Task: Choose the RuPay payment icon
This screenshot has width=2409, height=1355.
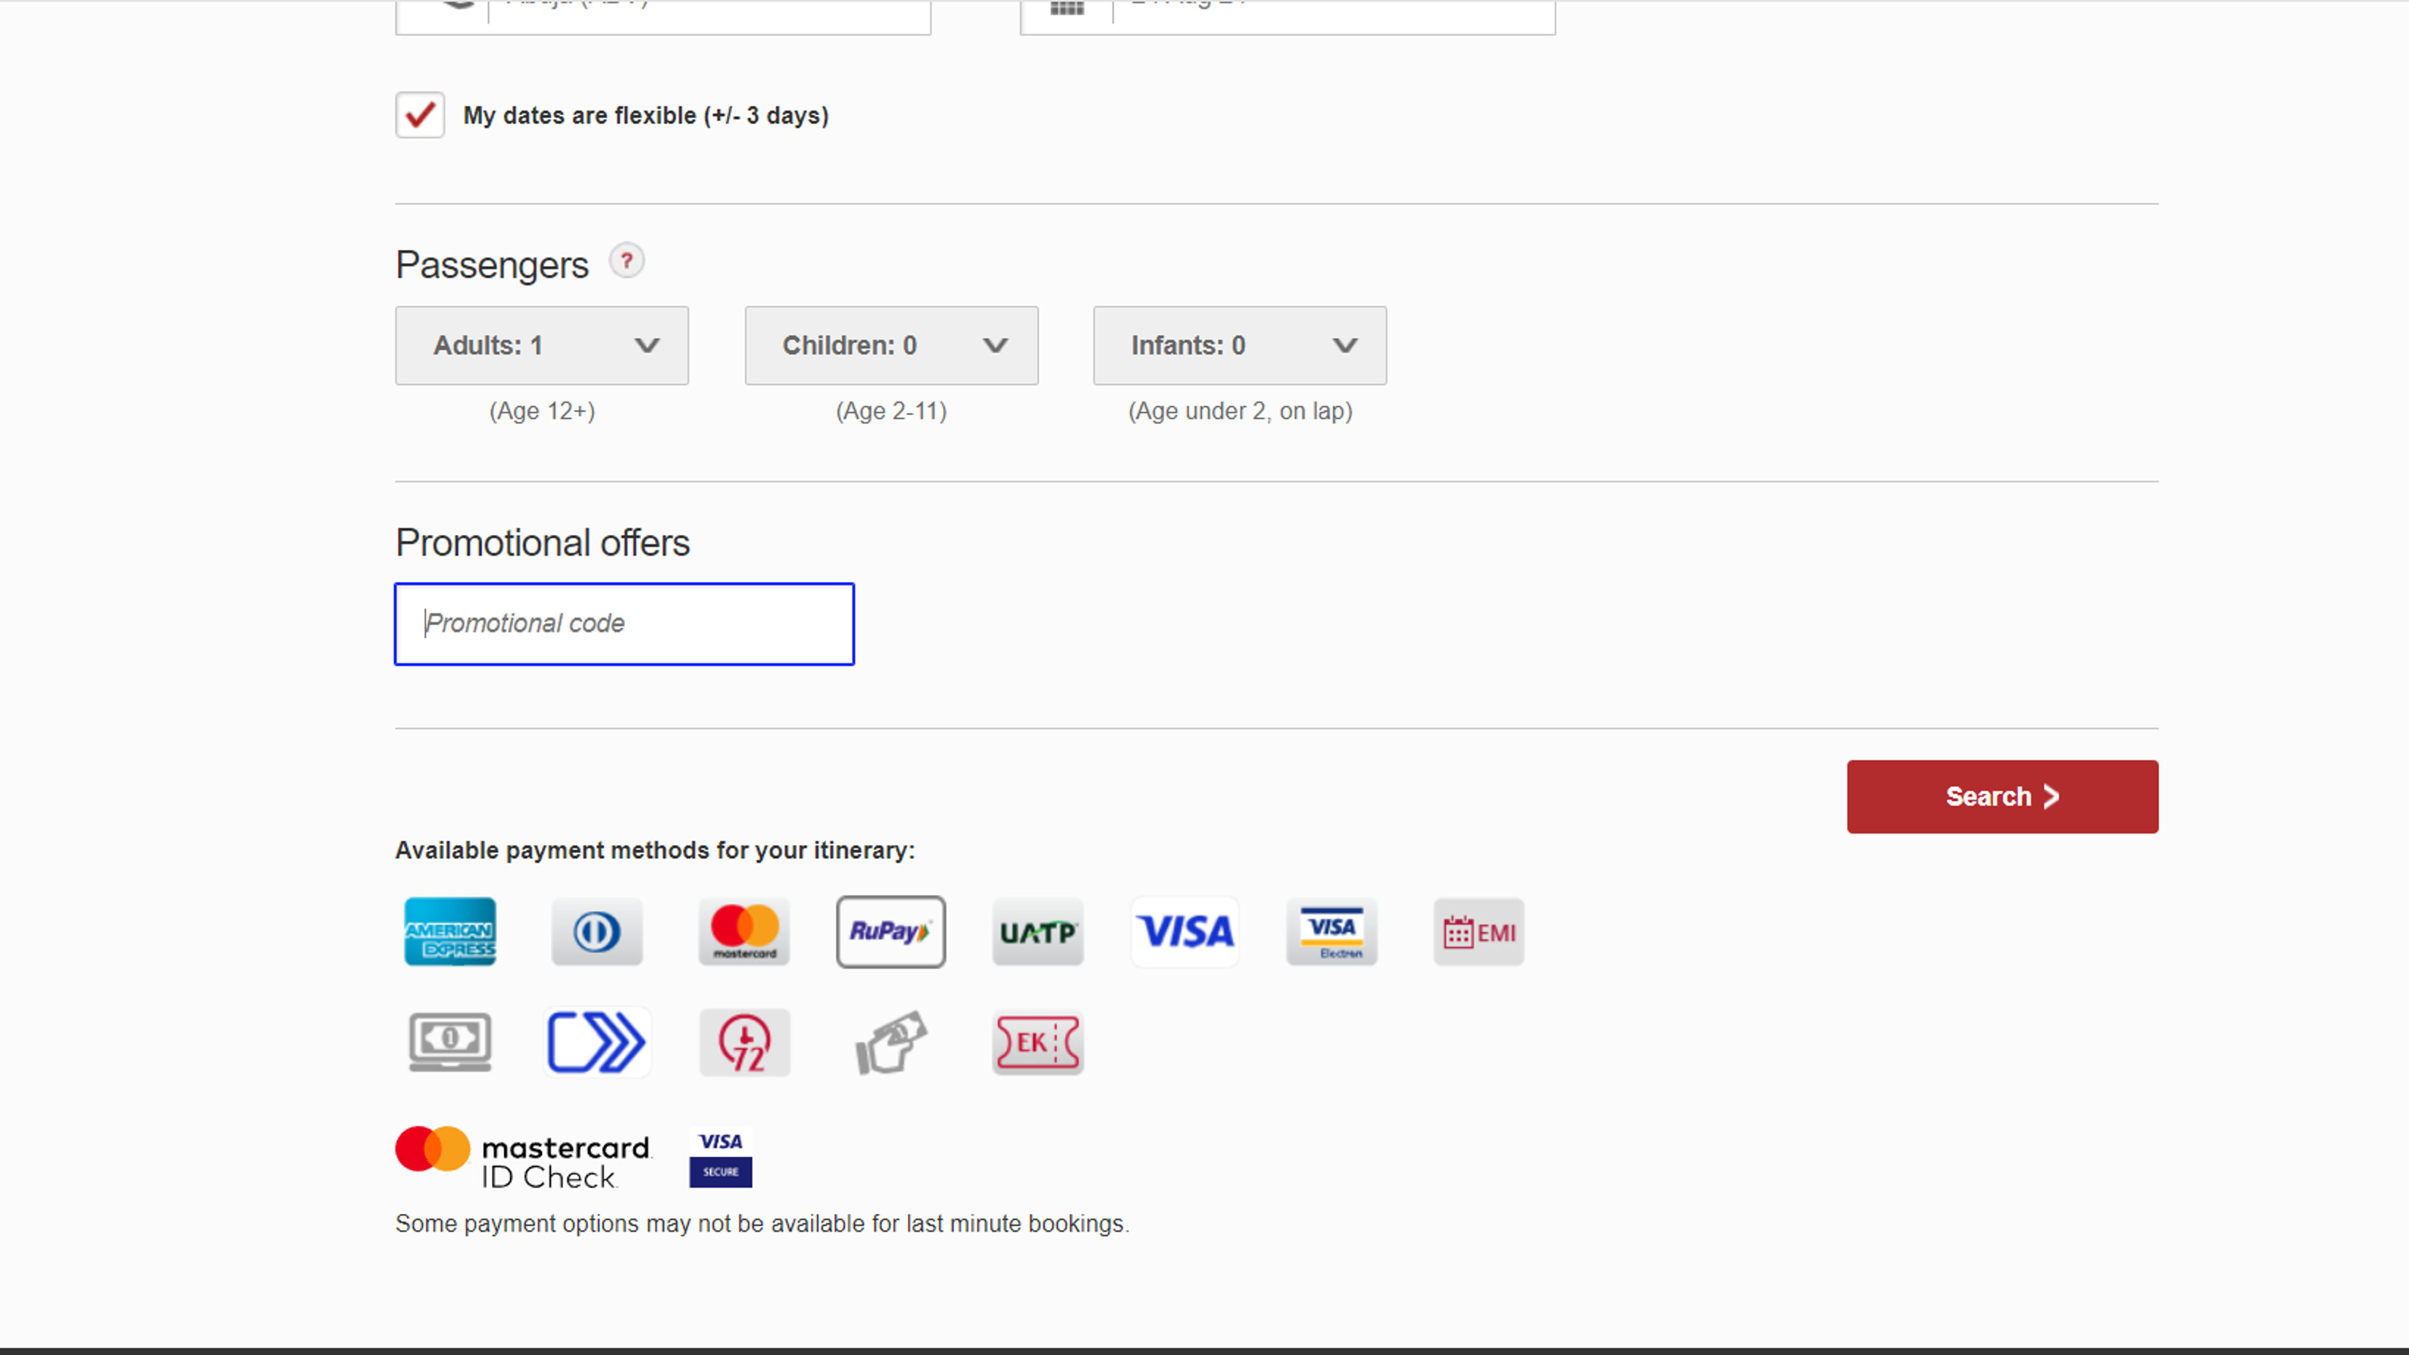Action: [x=891, y=932]
